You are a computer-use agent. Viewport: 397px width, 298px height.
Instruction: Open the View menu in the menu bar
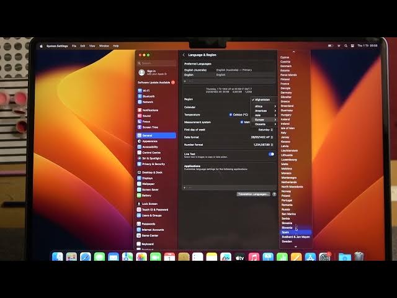tap(92, 46)
